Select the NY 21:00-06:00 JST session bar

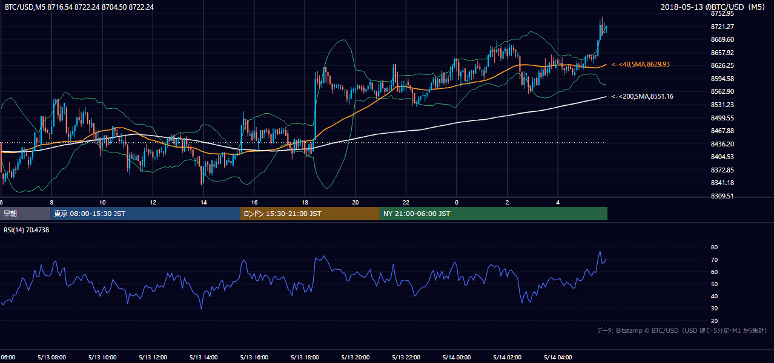tap(494, 214)
